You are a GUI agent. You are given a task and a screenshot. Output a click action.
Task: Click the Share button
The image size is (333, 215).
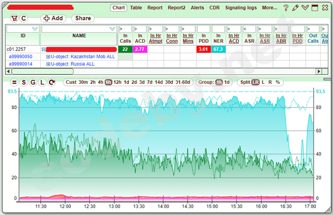[83, 19]
